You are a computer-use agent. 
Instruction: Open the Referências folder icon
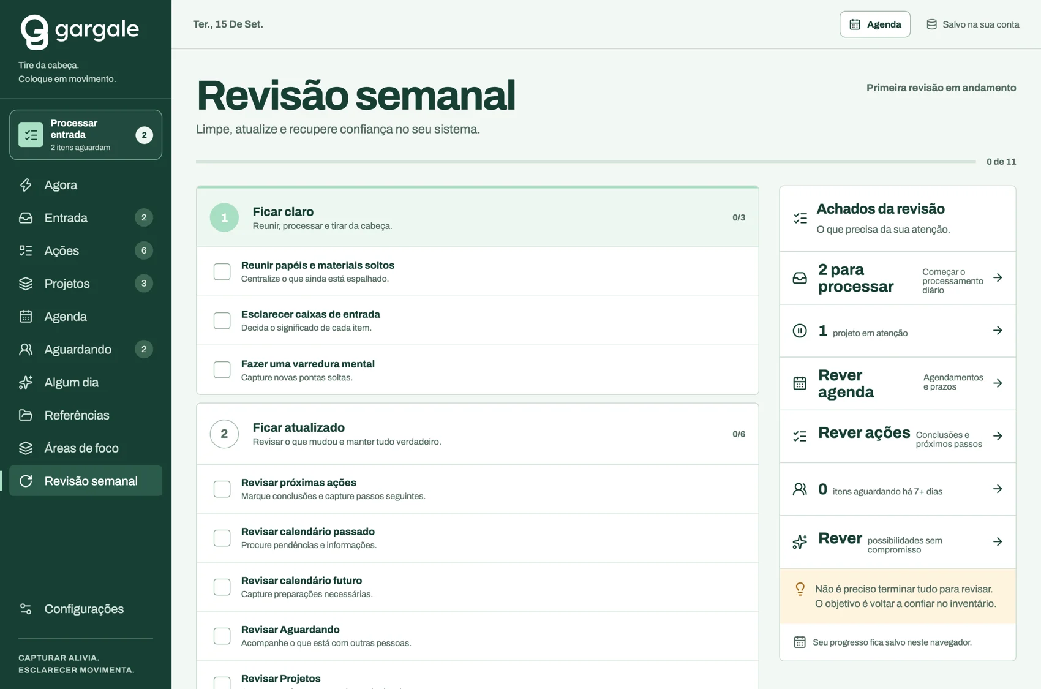(26, 415)
